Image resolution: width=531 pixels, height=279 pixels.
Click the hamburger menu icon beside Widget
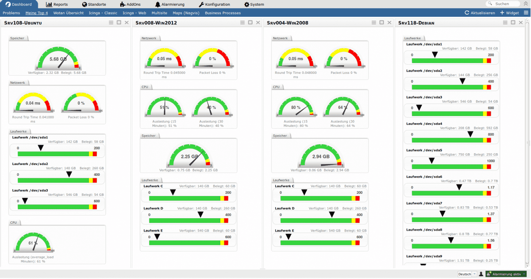(x=526, y=13)
